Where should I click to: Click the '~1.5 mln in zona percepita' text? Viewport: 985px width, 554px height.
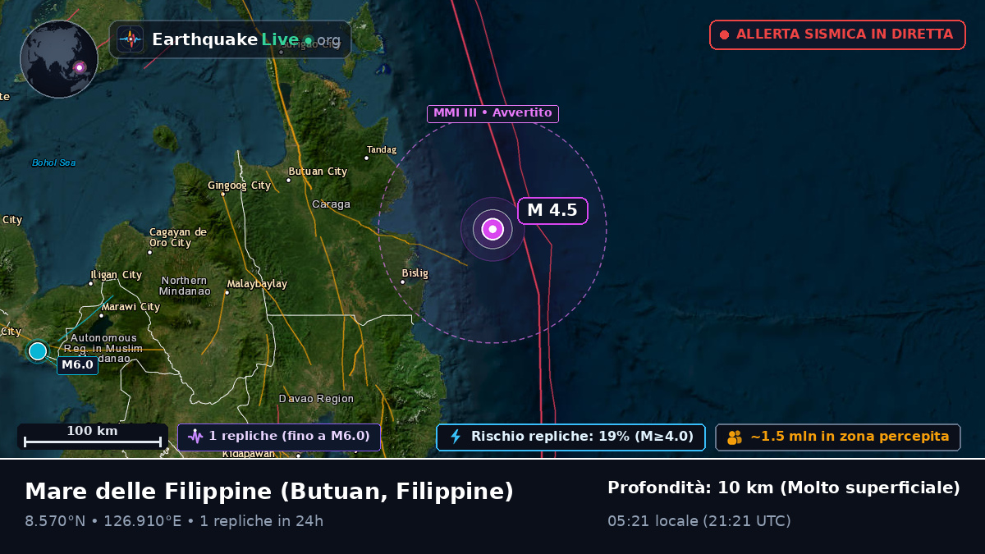click(850, 437)
